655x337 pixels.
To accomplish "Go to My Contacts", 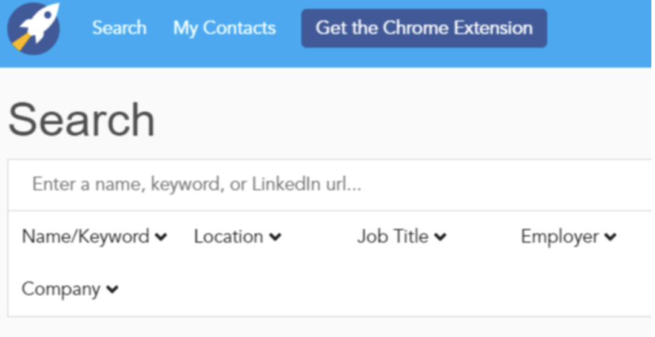I will [224, 28].
